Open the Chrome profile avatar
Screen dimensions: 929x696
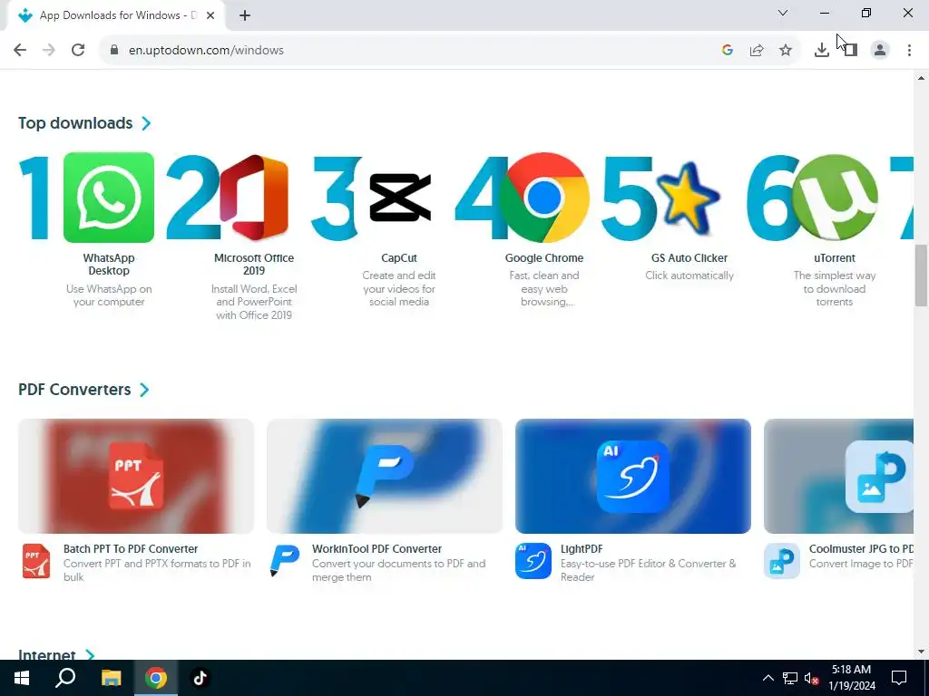[880, 51]
